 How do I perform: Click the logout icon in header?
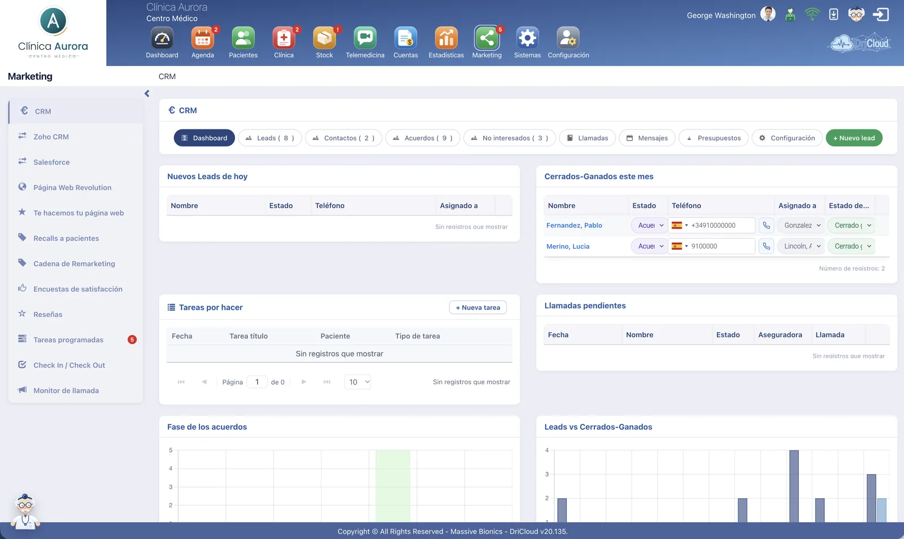click(x=881, y=14)
